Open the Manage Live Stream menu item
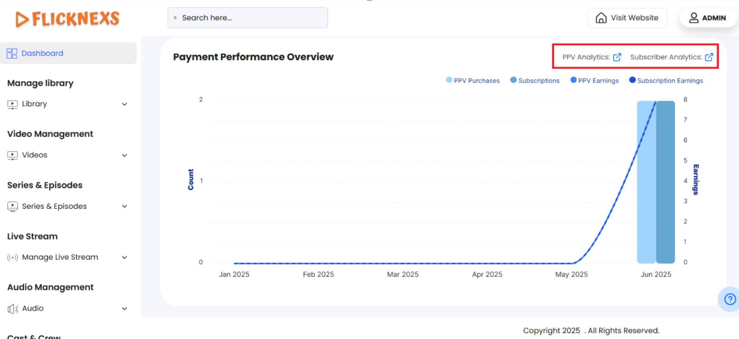This screenshot has width=739, height=339. point(60,257)
